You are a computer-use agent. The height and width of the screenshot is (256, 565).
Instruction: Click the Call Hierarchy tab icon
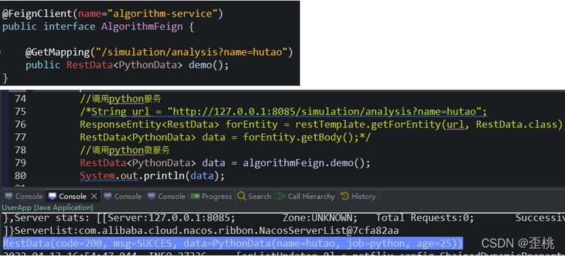[281, 196]
